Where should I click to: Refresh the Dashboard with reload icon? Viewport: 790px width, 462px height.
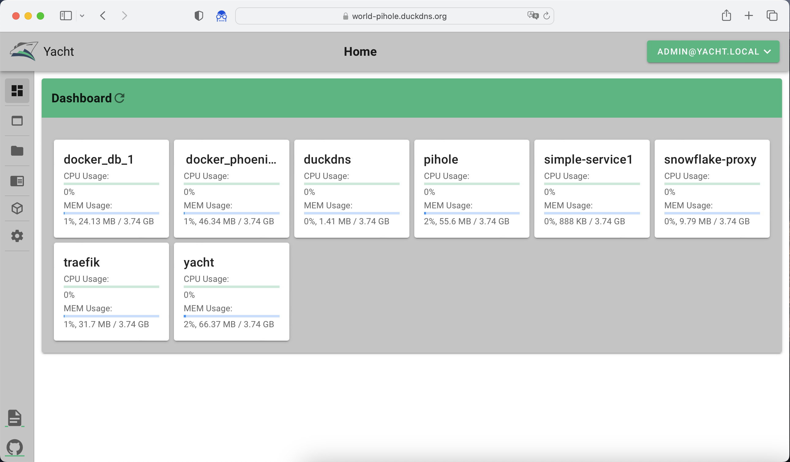pos(119,98)
